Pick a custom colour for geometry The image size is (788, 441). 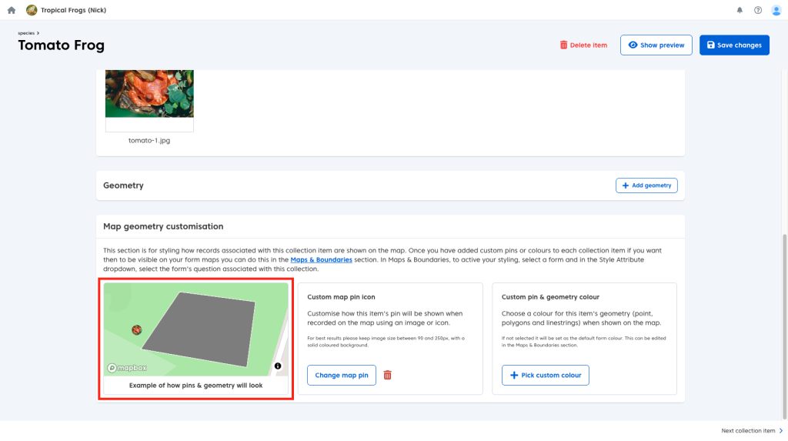[546, 375]
